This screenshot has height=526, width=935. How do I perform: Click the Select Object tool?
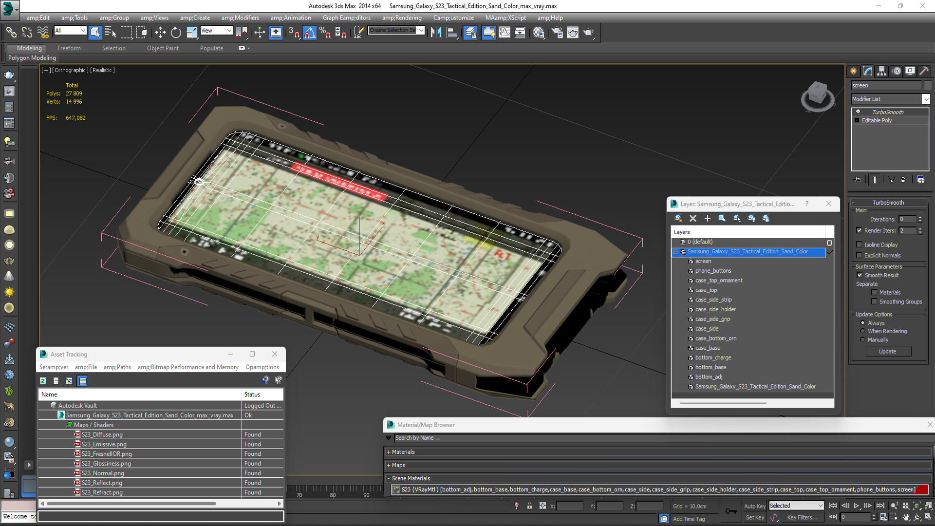[95, 33]
